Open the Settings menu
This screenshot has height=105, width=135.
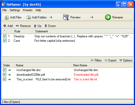15,10
